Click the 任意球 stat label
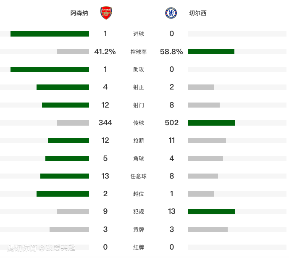The height and width of the screenshot is (258, 289). pos(139,176)
